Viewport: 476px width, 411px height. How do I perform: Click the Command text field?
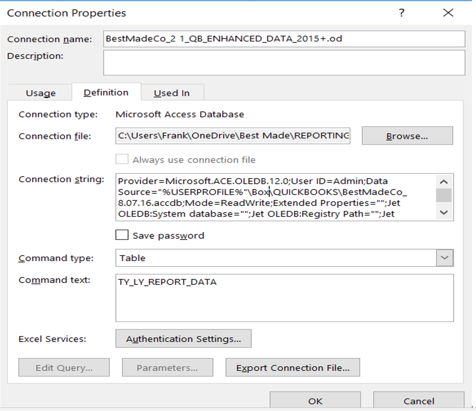(x=284, y=298)
